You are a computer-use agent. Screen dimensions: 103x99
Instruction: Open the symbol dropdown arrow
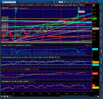[x=17, y=2]
